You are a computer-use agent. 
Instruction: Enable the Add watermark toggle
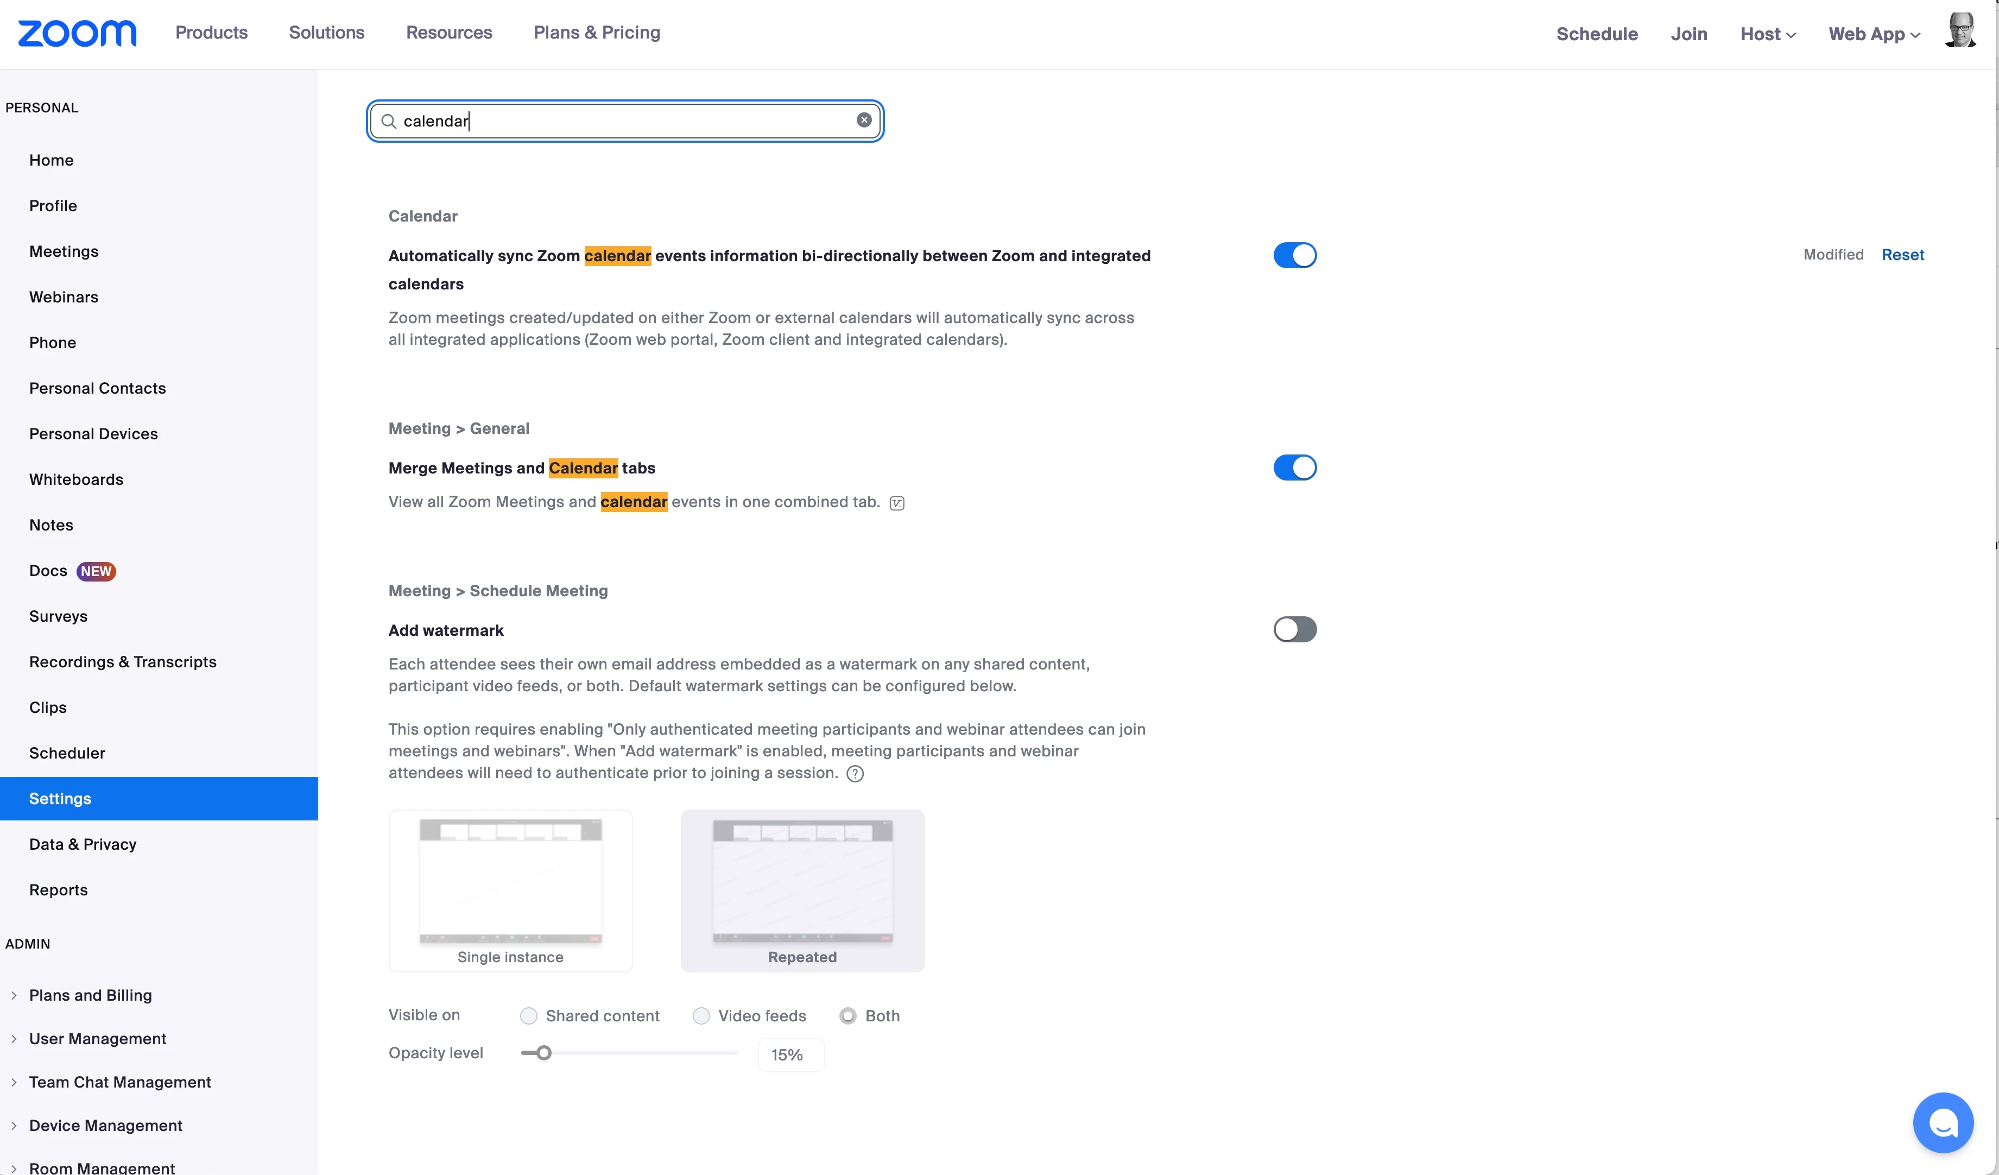click(x=1295, y=629)
